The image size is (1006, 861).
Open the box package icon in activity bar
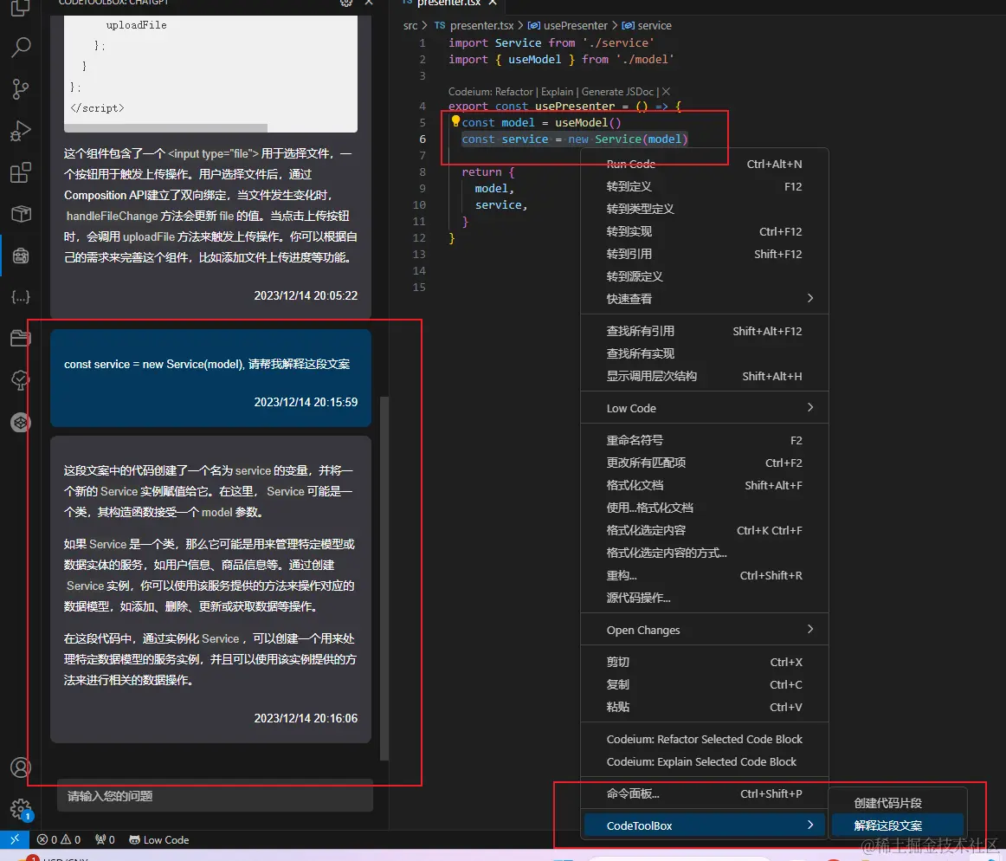pos(21,214)
